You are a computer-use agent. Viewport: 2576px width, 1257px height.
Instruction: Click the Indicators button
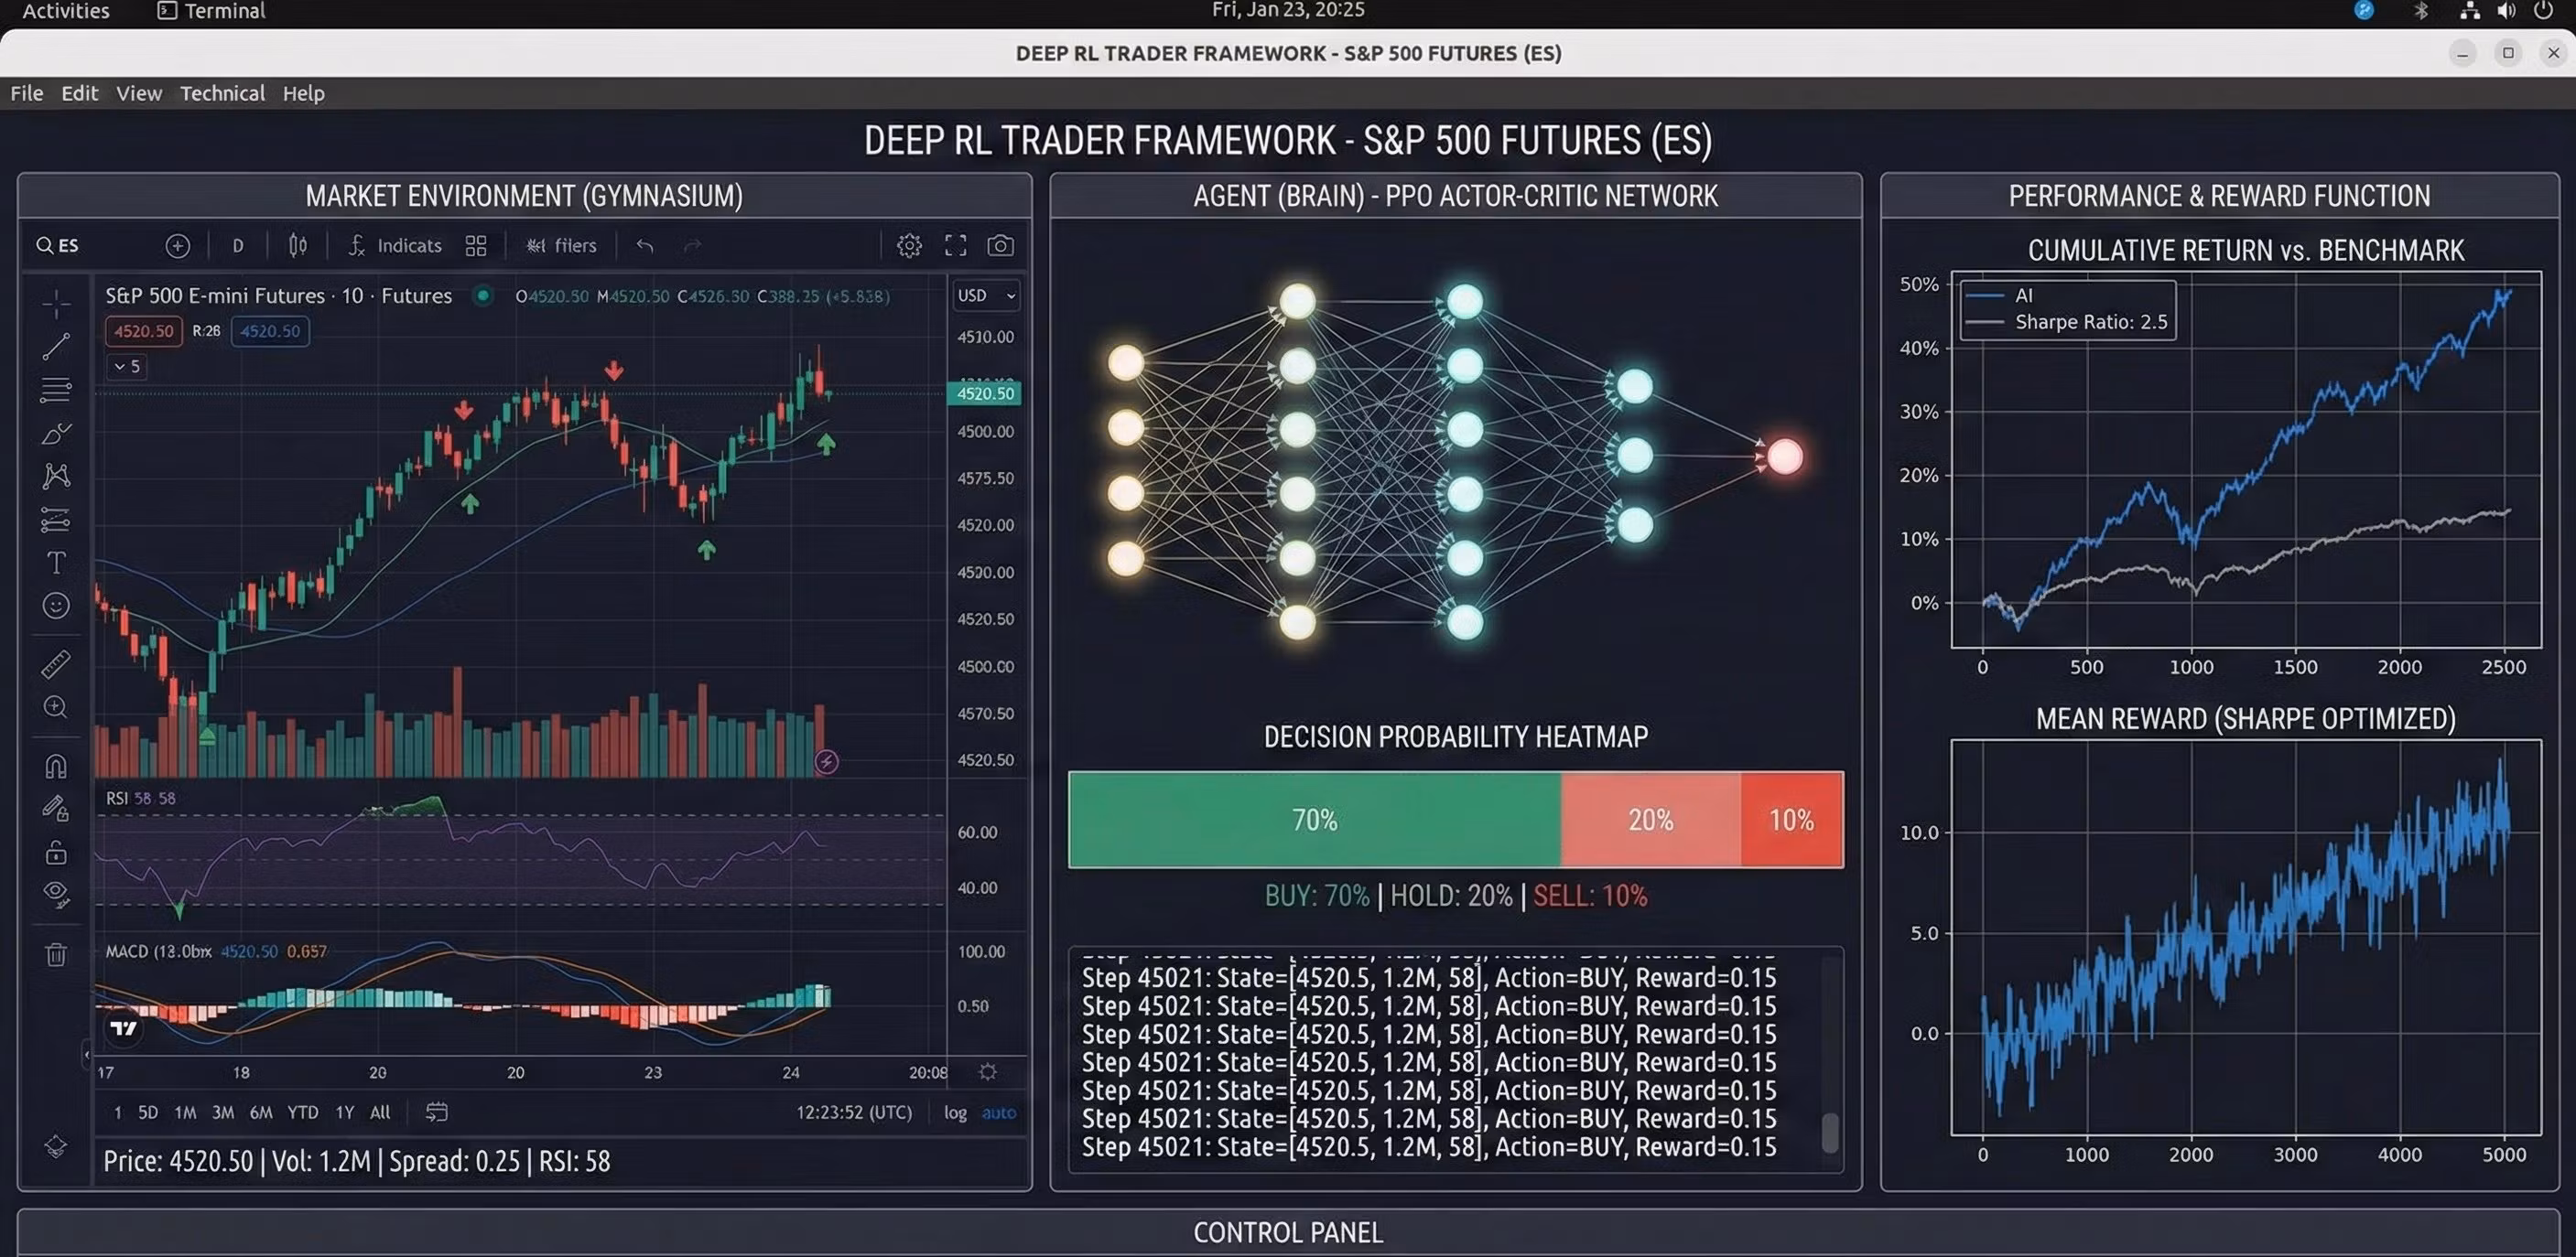[396, 246]
